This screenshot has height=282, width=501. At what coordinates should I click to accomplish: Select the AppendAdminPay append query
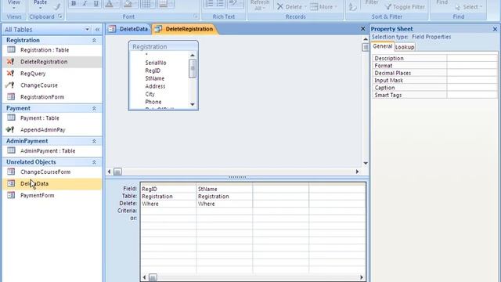43,130
